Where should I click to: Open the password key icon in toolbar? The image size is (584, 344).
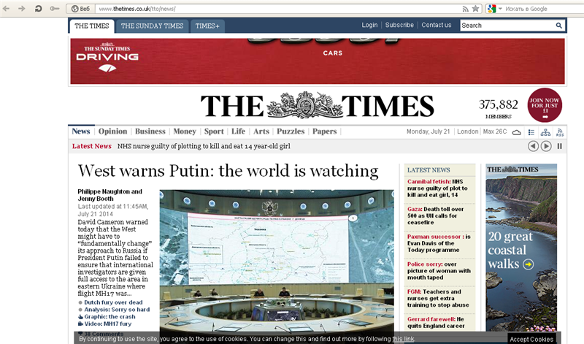[54, 8]
